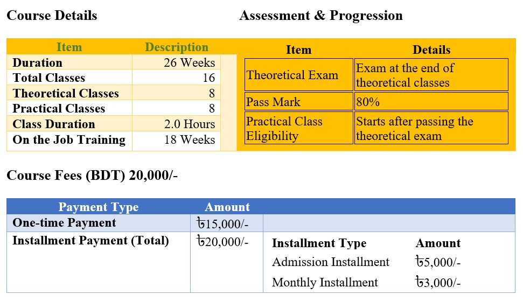Click the Assessment & Progression heading
Viewport: 523px width, 301px height.
pos(320,15)
